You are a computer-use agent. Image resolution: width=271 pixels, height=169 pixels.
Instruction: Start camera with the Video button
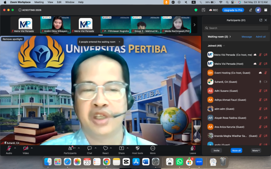[x=25, y=150]
